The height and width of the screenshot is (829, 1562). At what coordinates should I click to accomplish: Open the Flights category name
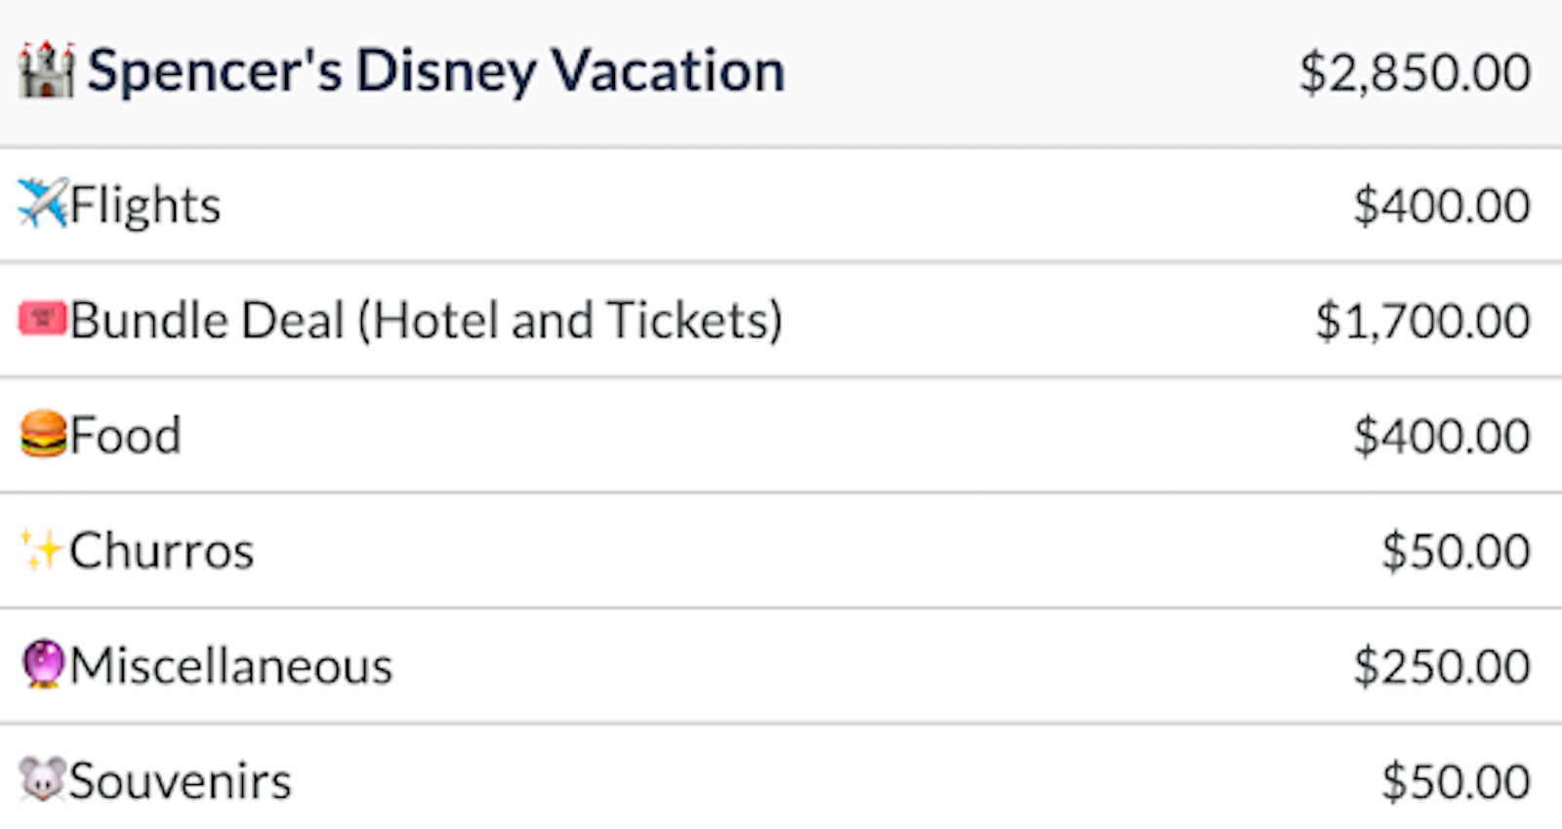145,206
